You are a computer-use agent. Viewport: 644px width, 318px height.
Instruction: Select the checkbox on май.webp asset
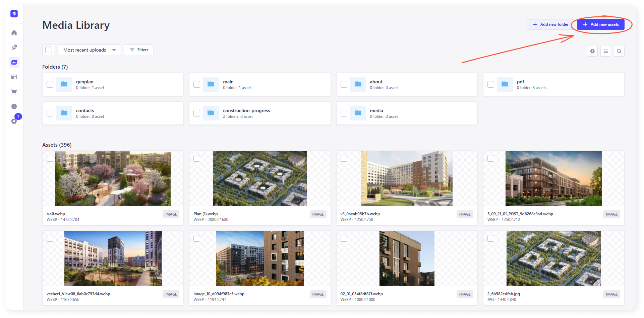(x=50, y=158)
